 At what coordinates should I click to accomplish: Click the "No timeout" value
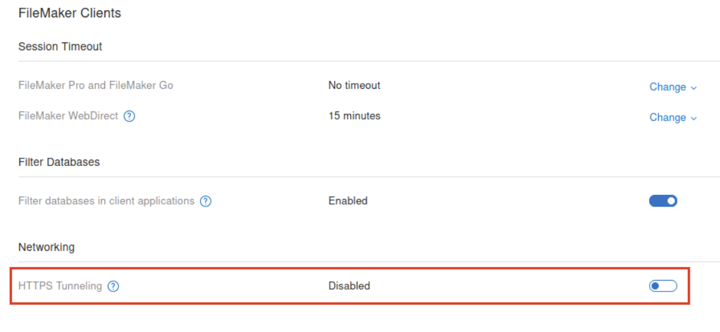[354, 85]
